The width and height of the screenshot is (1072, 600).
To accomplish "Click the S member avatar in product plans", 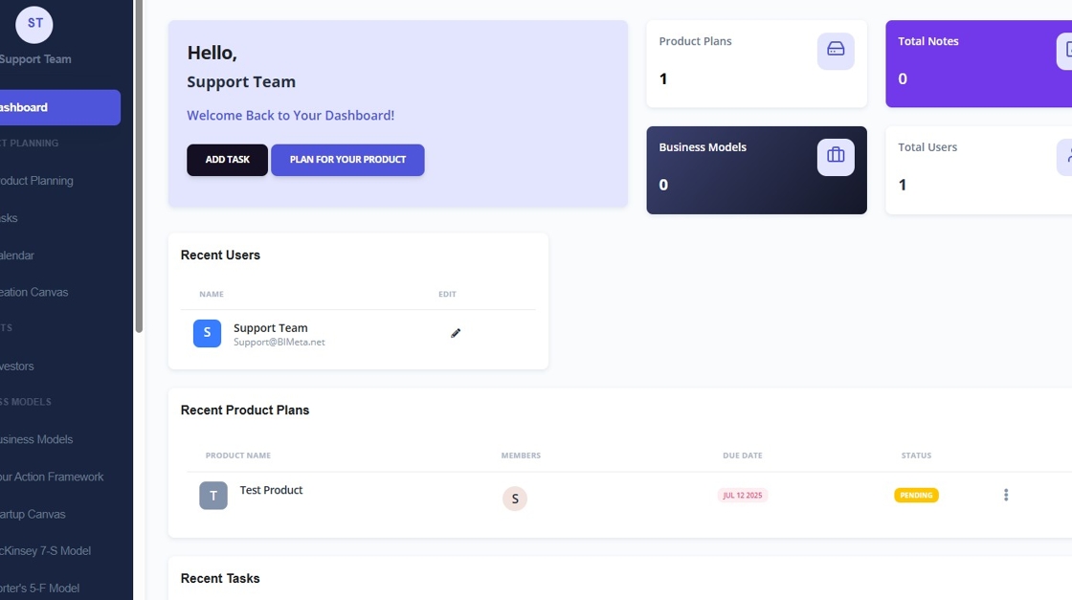I will [515, 499].
